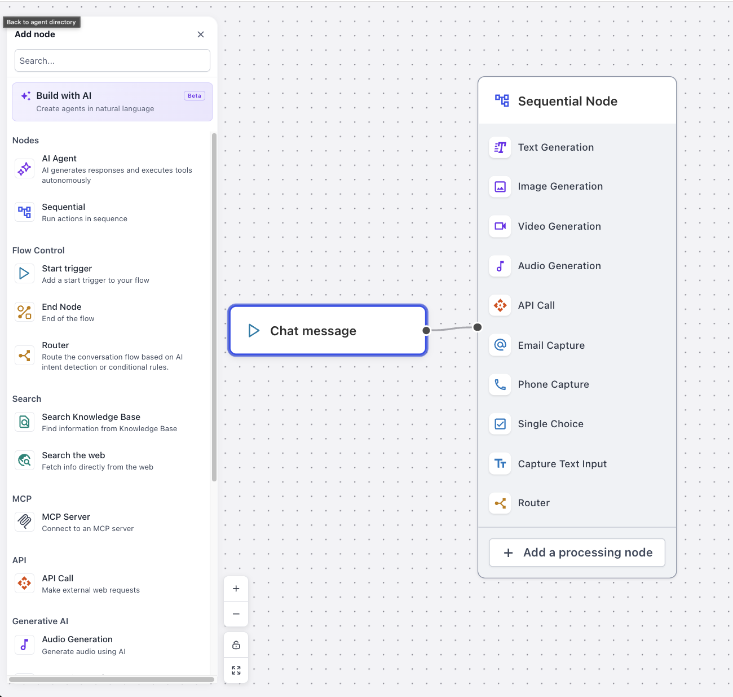Pick the Audio Generation icon in sidebar
This screenshot has width=733, height=697.
24,645
